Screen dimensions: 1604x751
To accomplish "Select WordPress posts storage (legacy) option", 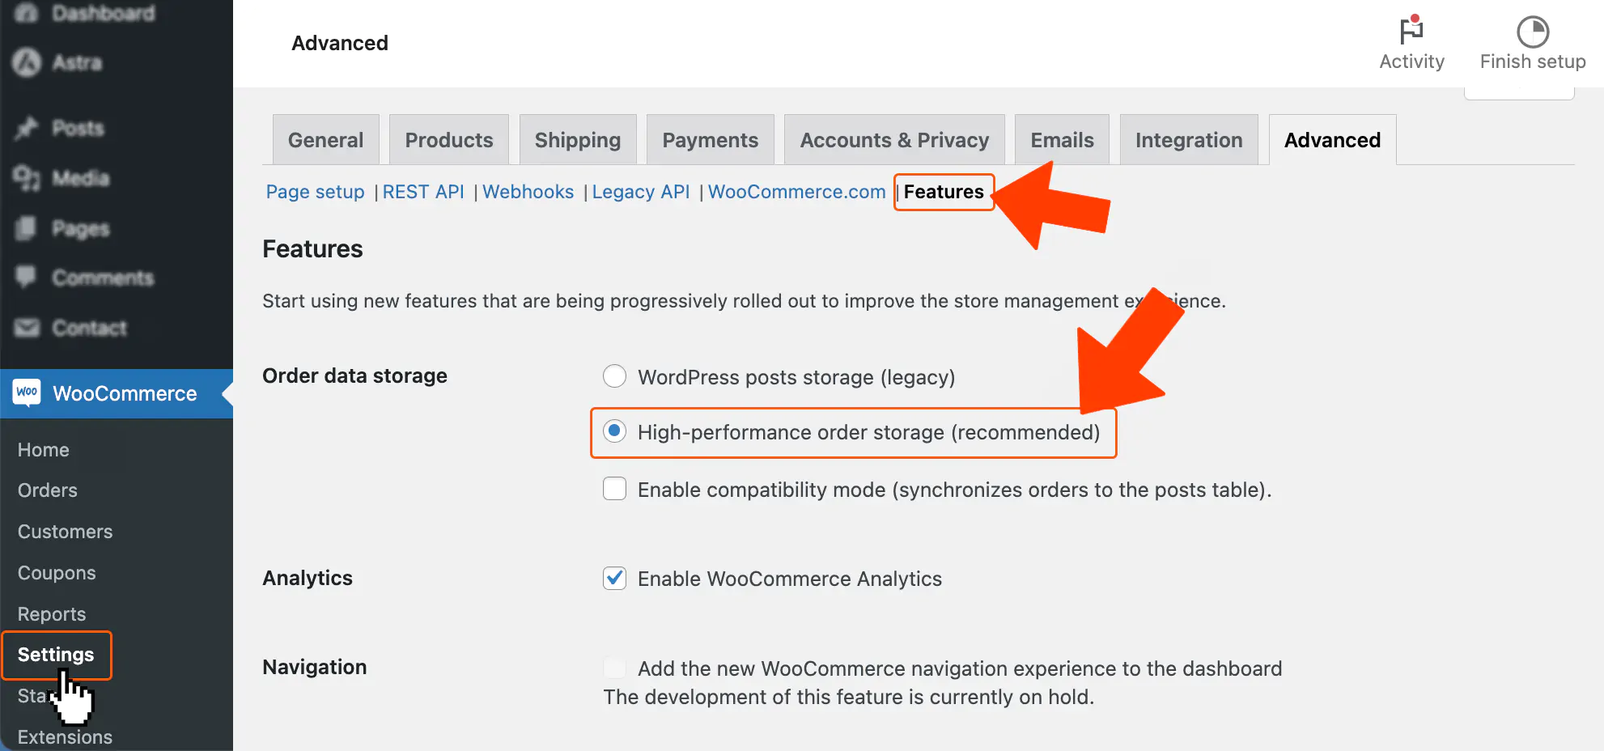I will coord(614,375).
